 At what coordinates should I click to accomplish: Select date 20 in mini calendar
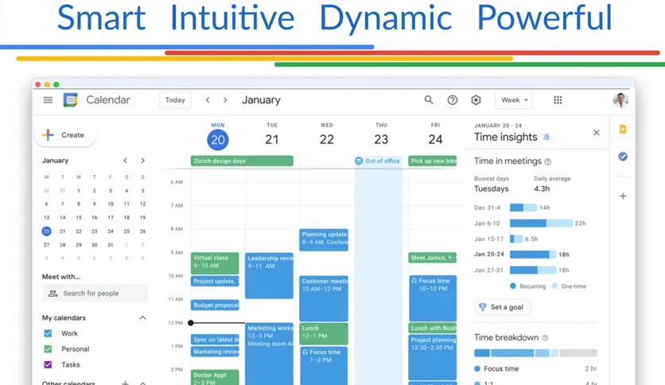tap(46, 231)
